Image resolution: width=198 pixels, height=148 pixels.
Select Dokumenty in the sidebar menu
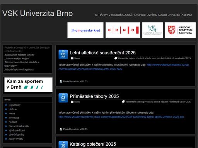(x=15, y=105)
